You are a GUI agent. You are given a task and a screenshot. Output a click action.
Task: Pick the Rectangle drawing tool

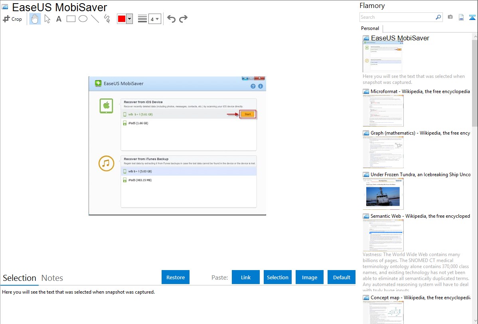(71, 19)
